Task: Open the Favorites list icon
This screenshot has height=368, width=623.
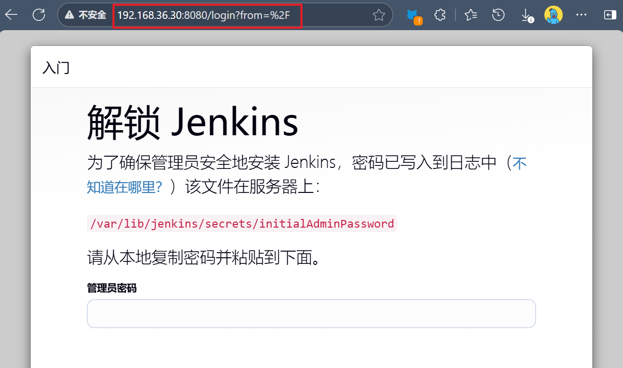Action: [471, 15]
